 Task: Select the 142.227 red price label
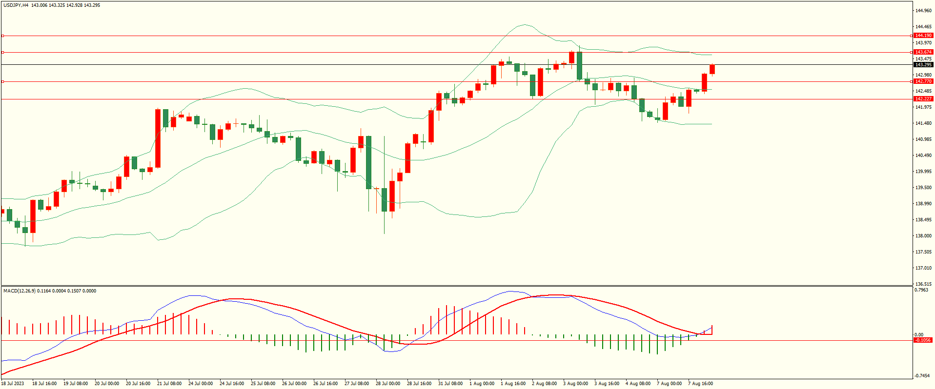pos(923,99)
